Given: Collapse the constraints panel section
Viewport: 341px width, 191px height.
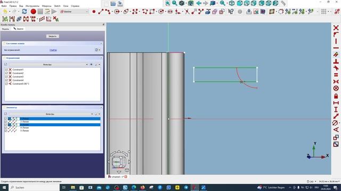Looking at the screenshot, I should tap(101, 58).
